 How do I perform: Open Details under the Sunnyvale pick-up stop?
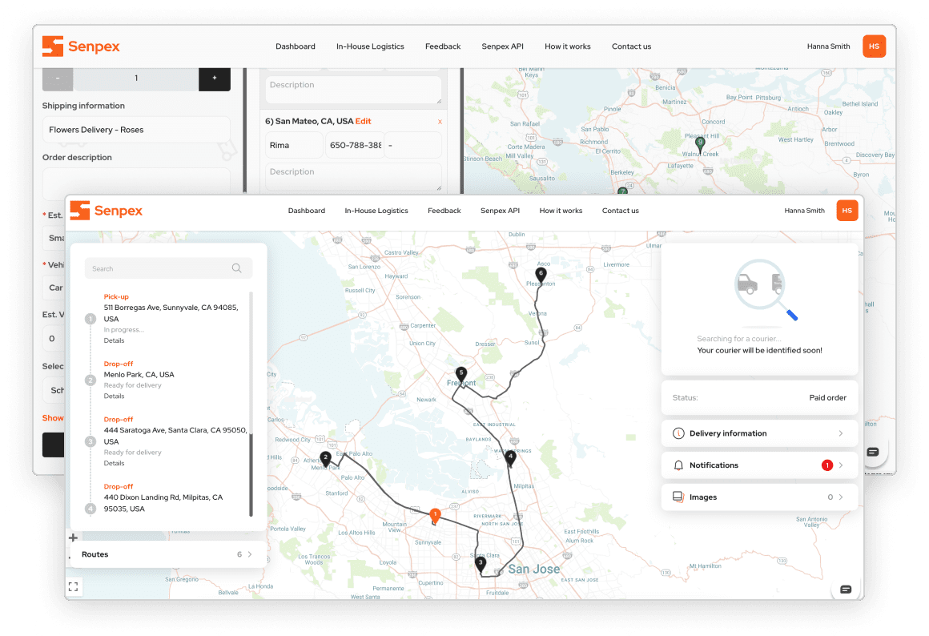coord(112,340)
